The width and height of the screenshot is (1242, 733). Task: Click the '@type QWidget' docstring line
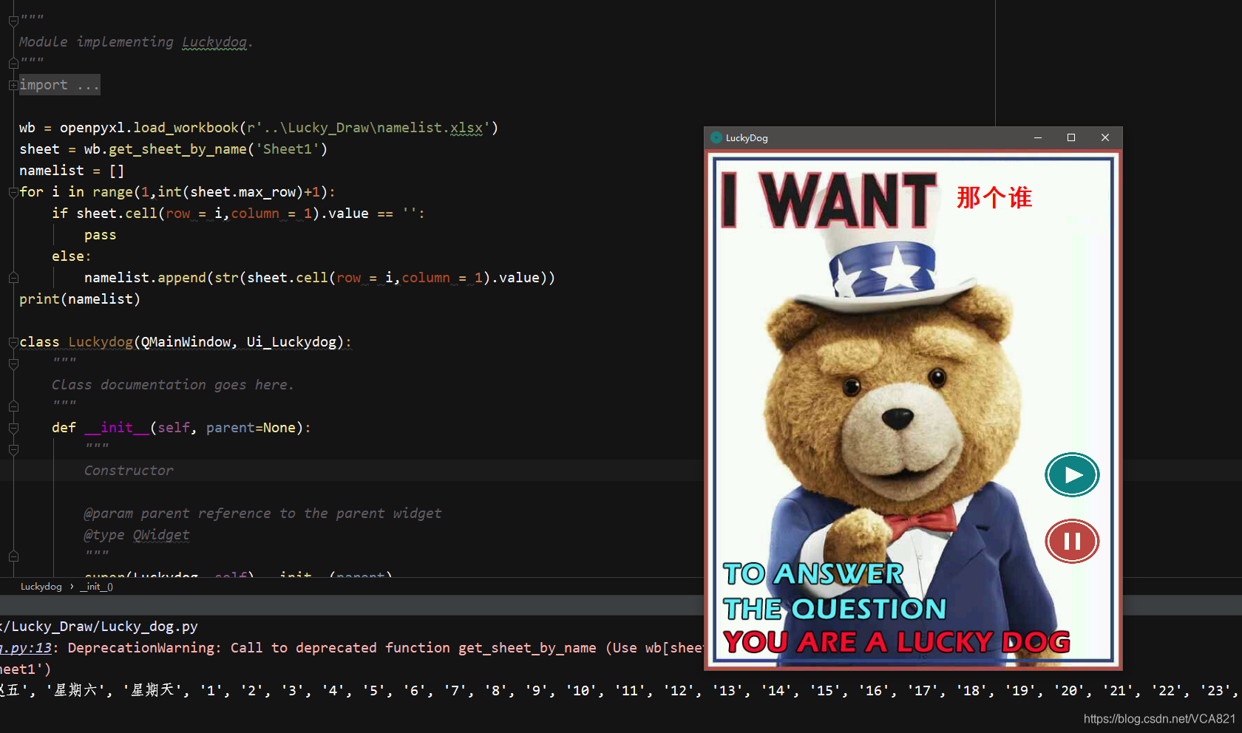(x=137, y=535)
